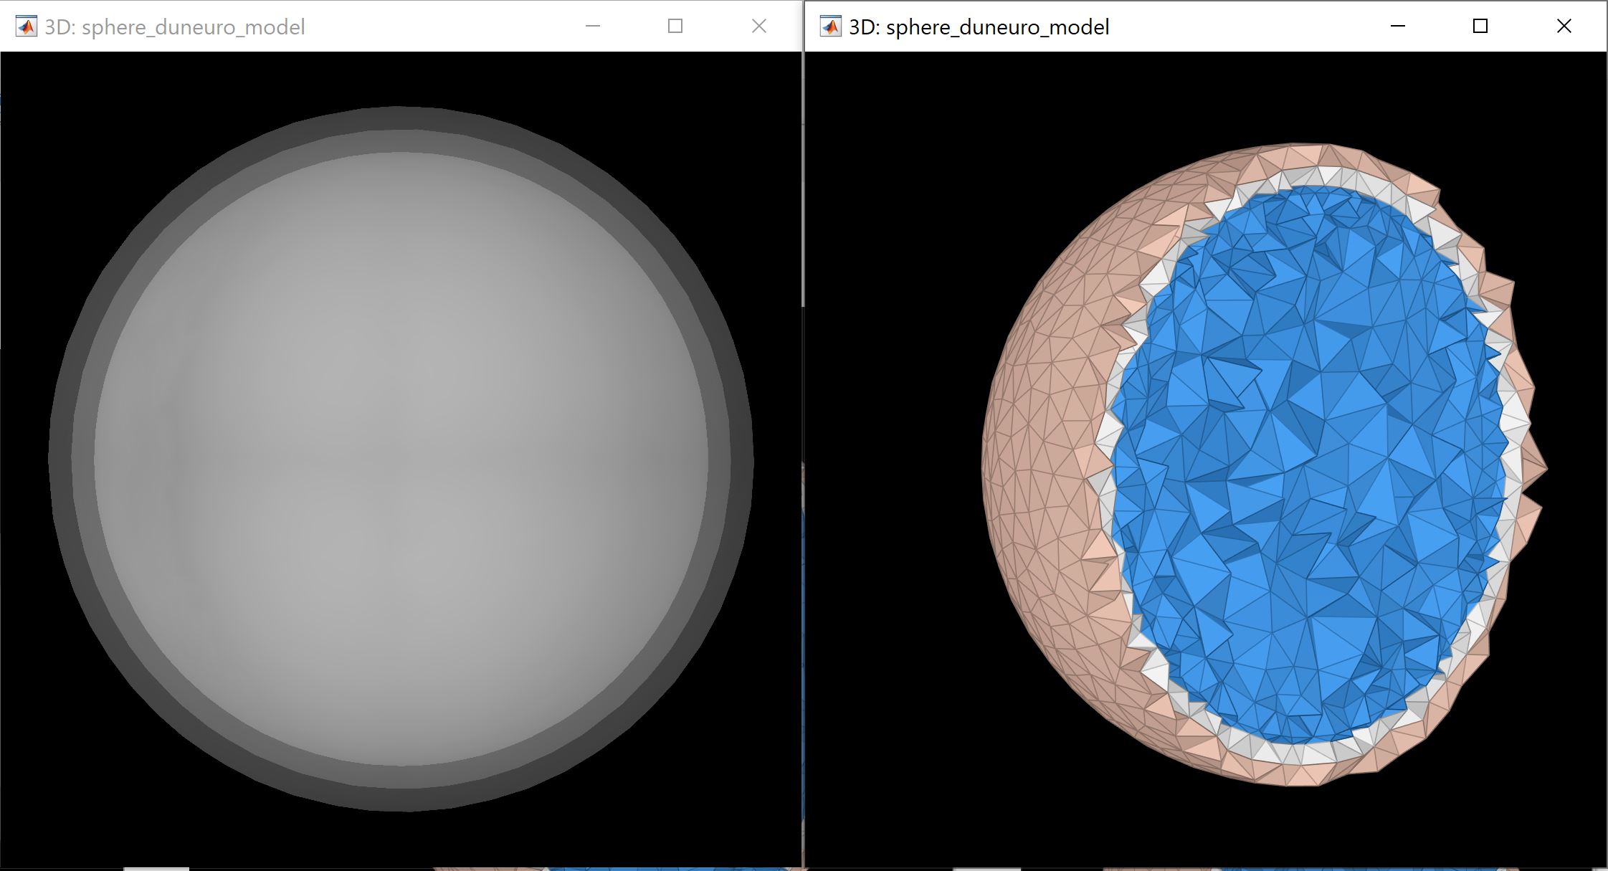Viewport: 1608px width, 871px height.
Task: Click the blue inner tetrahedral mesh
Action: point(1305,466)
